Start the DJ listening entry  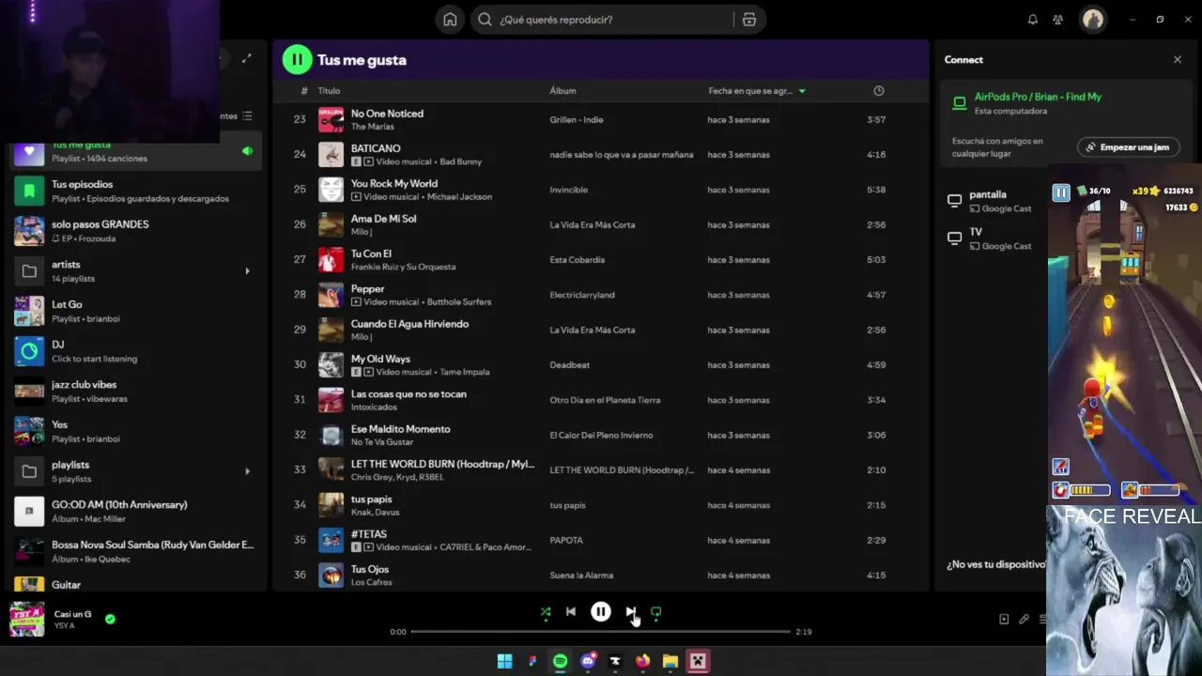click(137, 351)
